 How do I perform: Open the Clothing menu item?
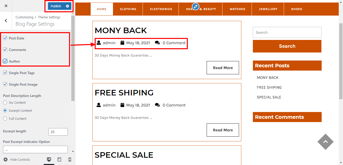(x=128, y=9)
